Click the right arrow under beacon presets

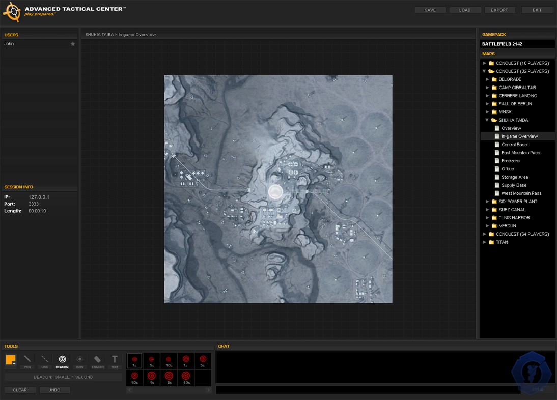coord(208,390)
